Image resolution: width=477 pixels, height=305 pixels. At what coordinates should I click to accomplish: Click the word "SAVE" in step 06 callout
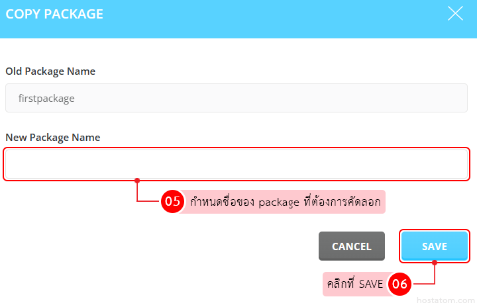pyautogui.click(x=371, y=284)
